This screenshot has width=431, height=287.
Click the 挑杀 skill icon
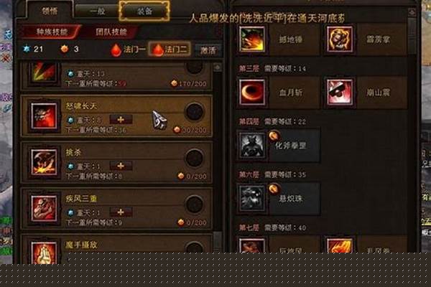(44, 162)
